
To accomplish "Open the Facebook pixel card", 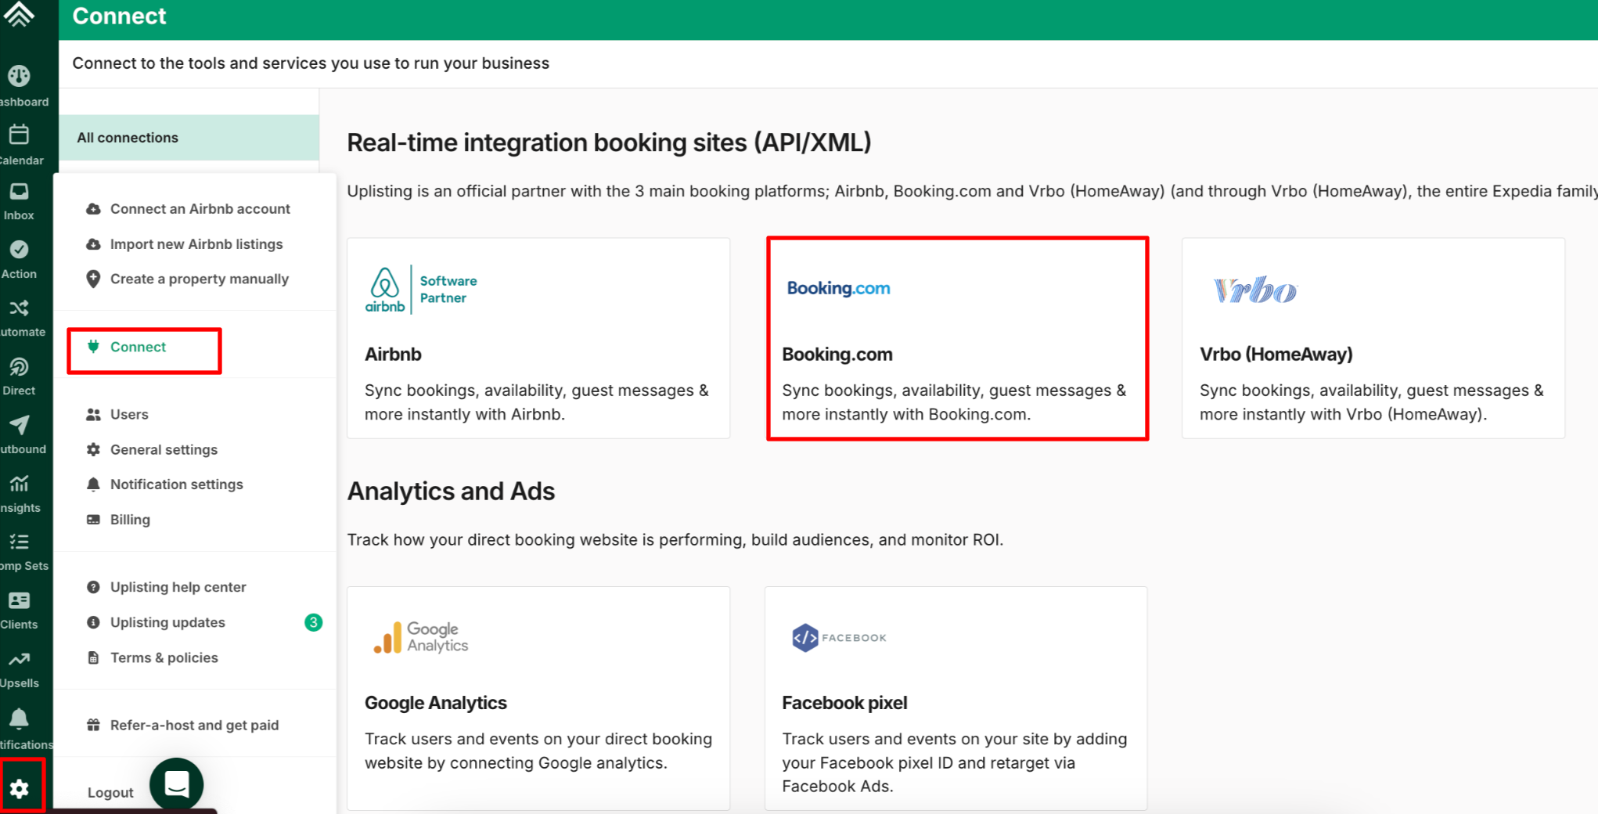I will tap(956, 698).
